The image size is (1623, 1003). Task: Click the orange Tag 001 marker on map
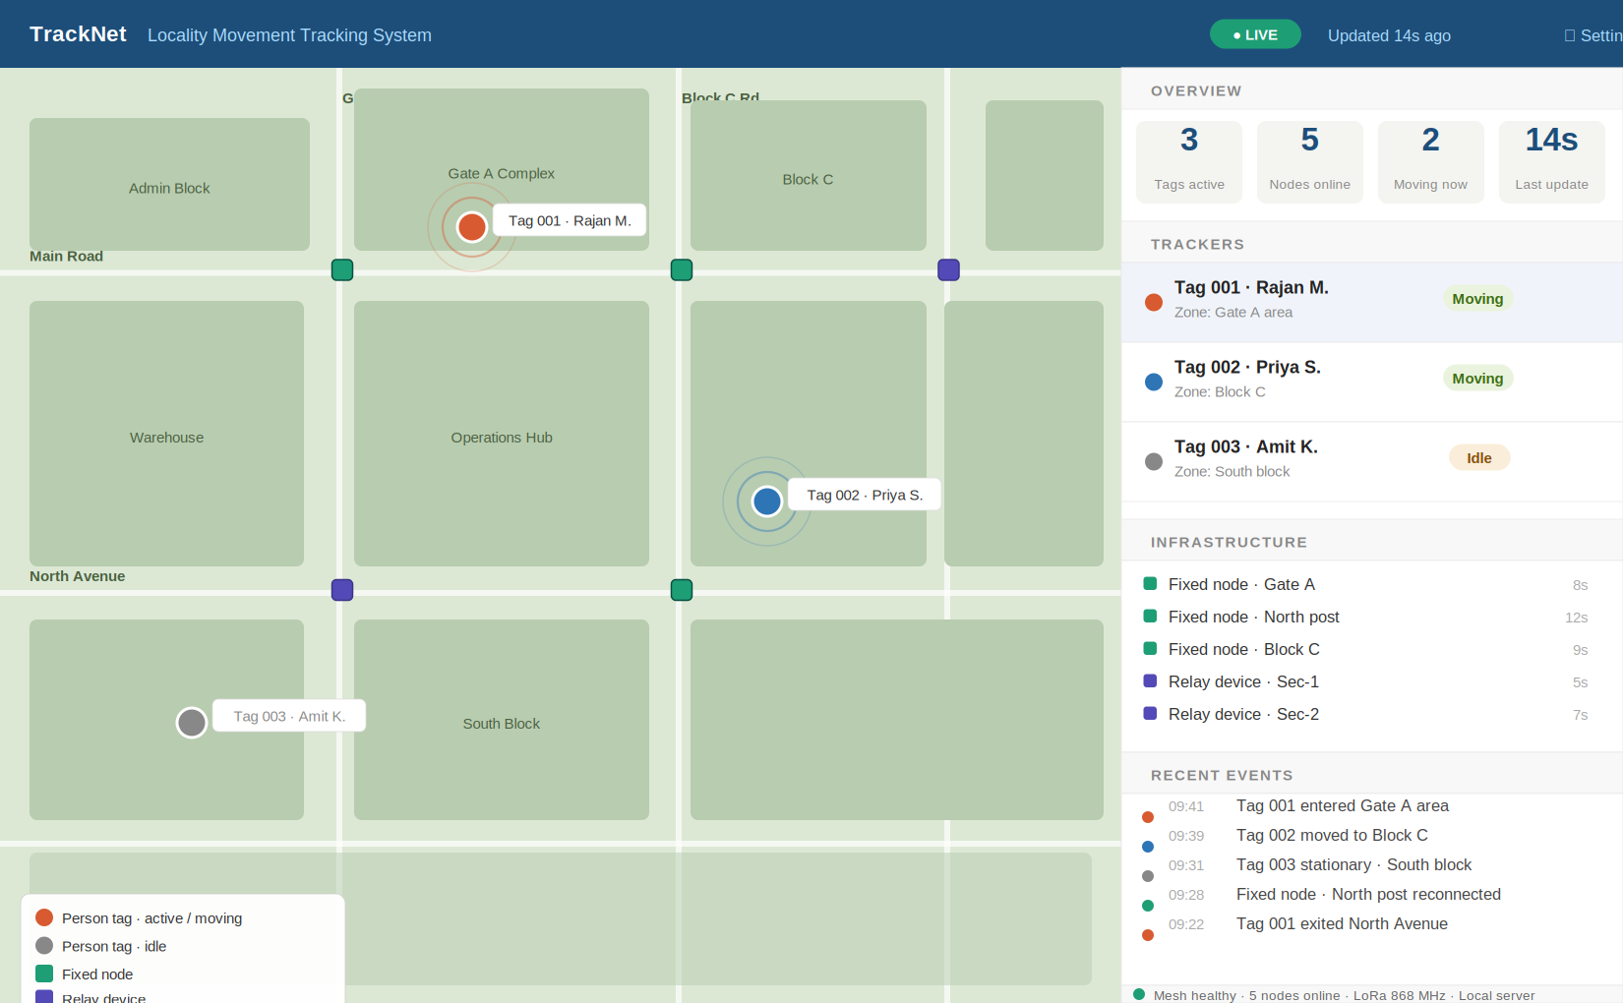(x=472, y=227)
